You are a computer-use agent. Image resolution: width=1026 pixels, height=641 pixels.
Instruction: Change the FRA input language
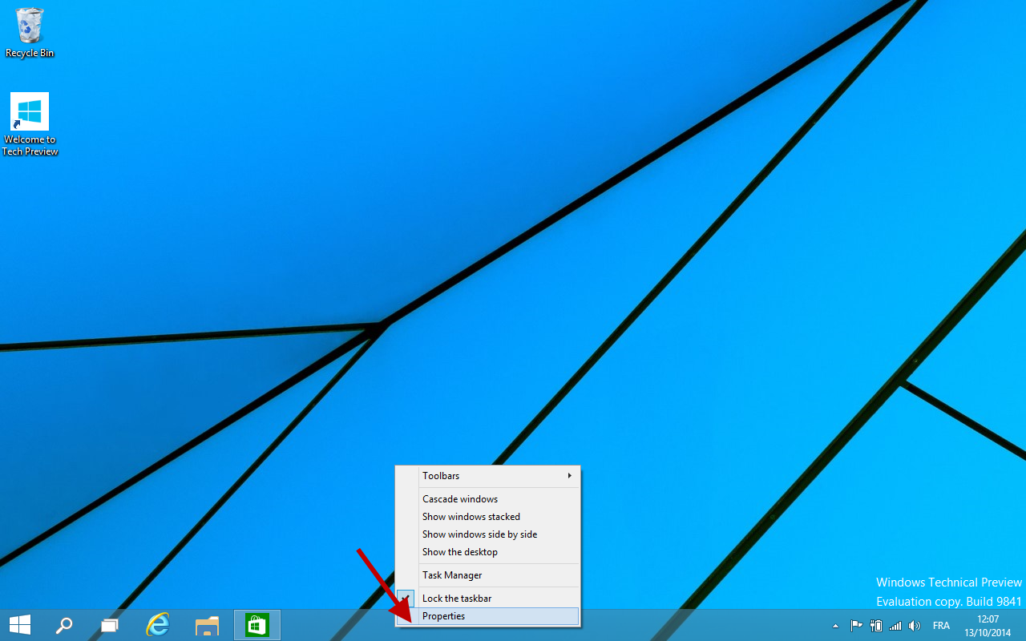tap(941, 626)
